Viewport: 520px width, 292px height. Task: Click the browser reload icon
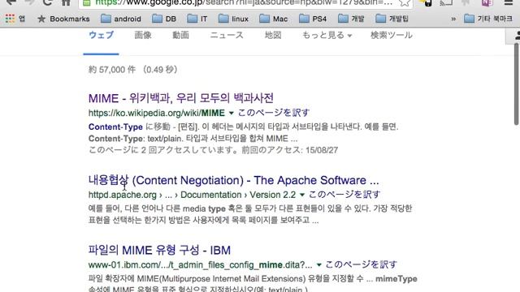coord(47,2)
